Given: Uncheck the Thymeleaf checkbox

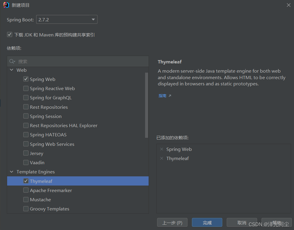Looking at the screenshot, I should [x=26, y=181].
